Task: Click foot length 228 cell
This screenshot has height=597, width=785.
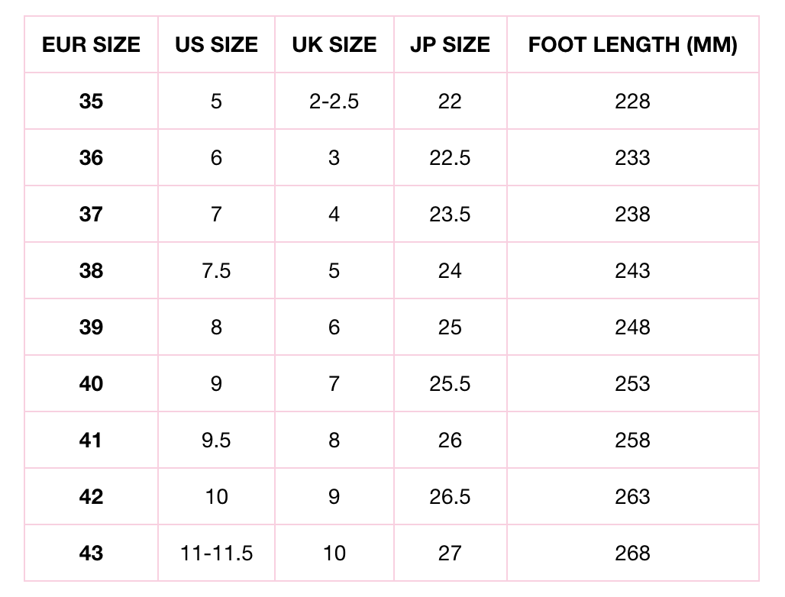Action: pos(632,101)
